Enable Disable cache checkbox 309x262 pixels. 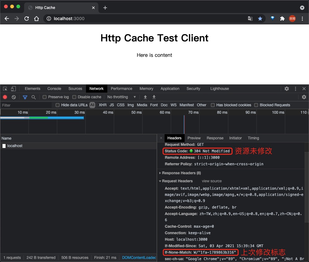(74, 97)
